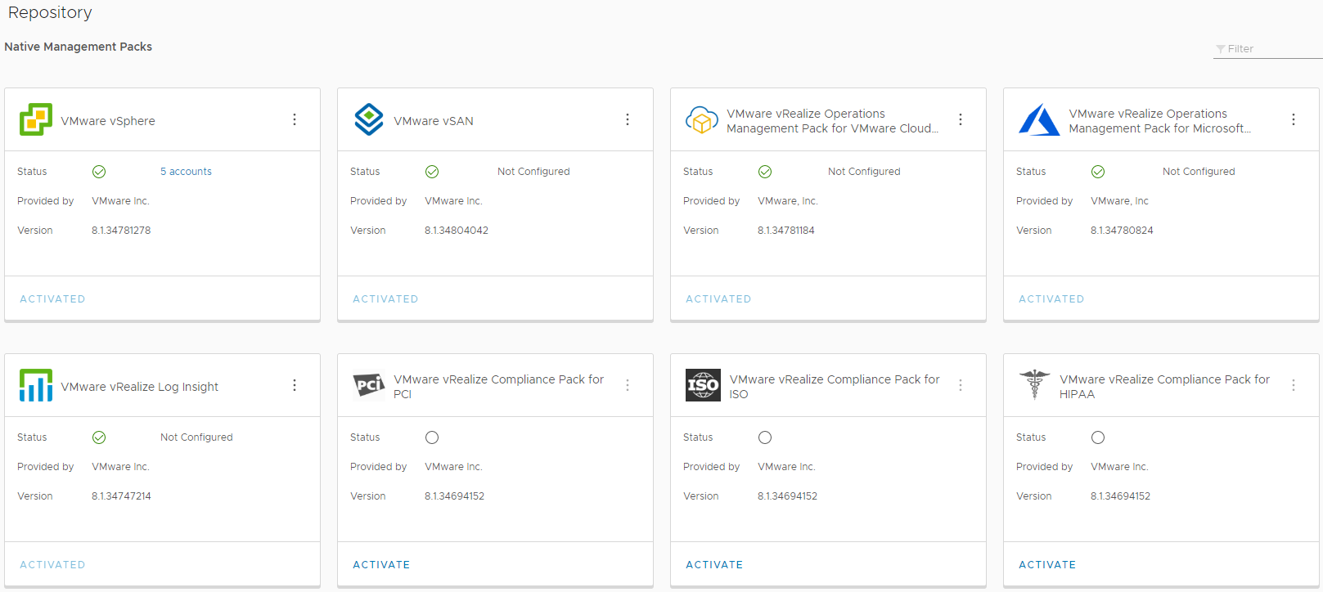The height and width of the screenshot is (592, 1323).
Task: Click the Compliance Pack for ISO title
Action: tap(835, 387)
